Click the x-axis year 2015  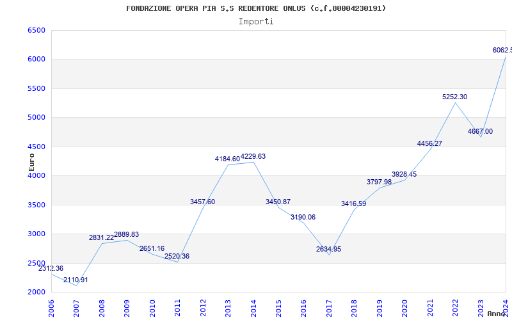click(278, 308)
